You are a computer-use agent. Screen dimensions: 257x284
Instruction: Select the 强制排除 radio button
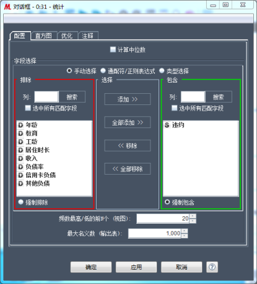click(20, 202)
